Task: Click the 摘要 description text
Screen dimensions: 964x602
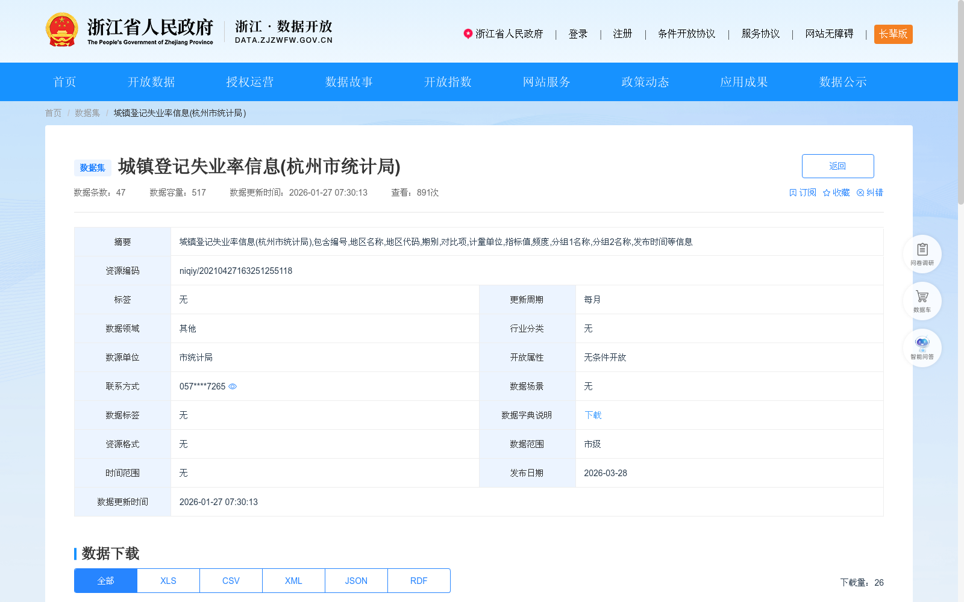Action: pyautogui.click(x=436, y=242)
